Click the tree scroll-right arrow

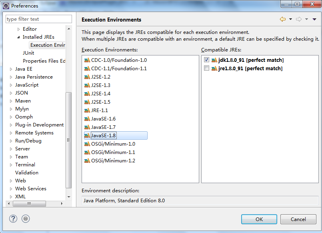[62, 203]
